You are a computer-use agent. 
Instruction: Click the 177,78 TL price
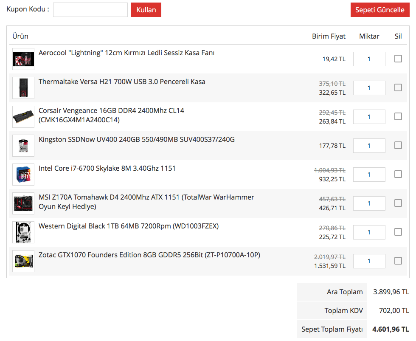tap(332, 146)
